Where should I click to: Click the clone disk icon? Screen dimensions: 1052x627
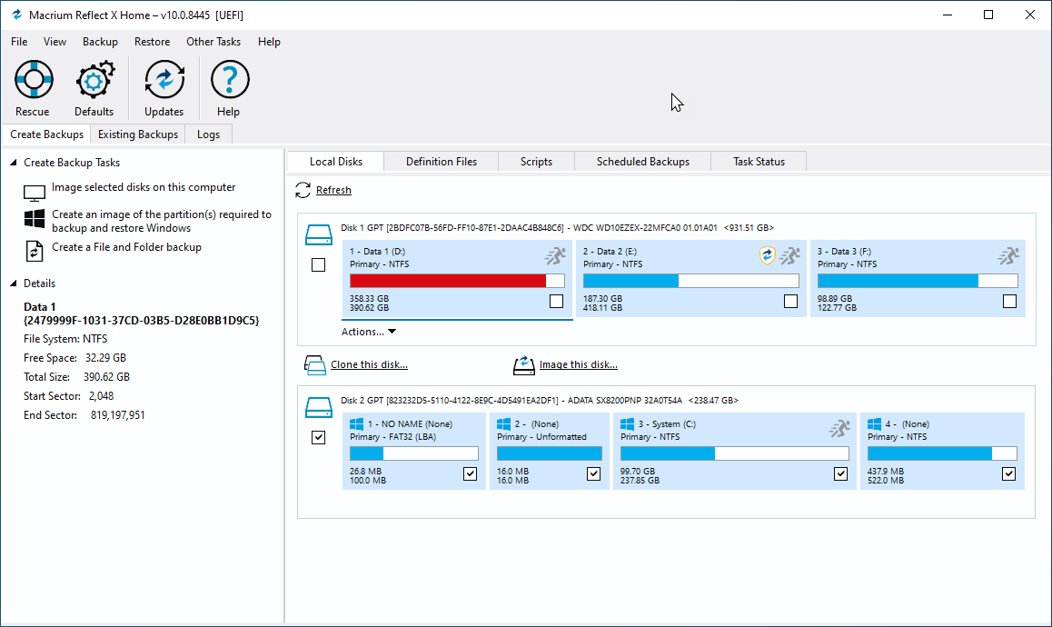click(x=314, y=364)
